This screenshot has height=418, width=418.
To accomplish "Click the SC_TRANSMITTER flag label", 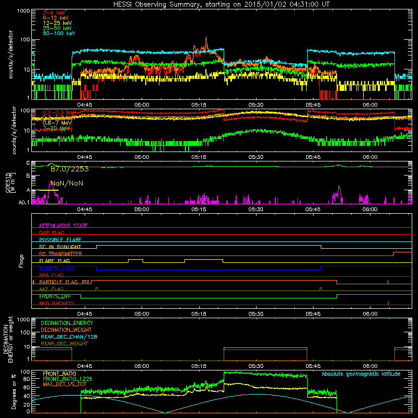I will coord(61,253).
